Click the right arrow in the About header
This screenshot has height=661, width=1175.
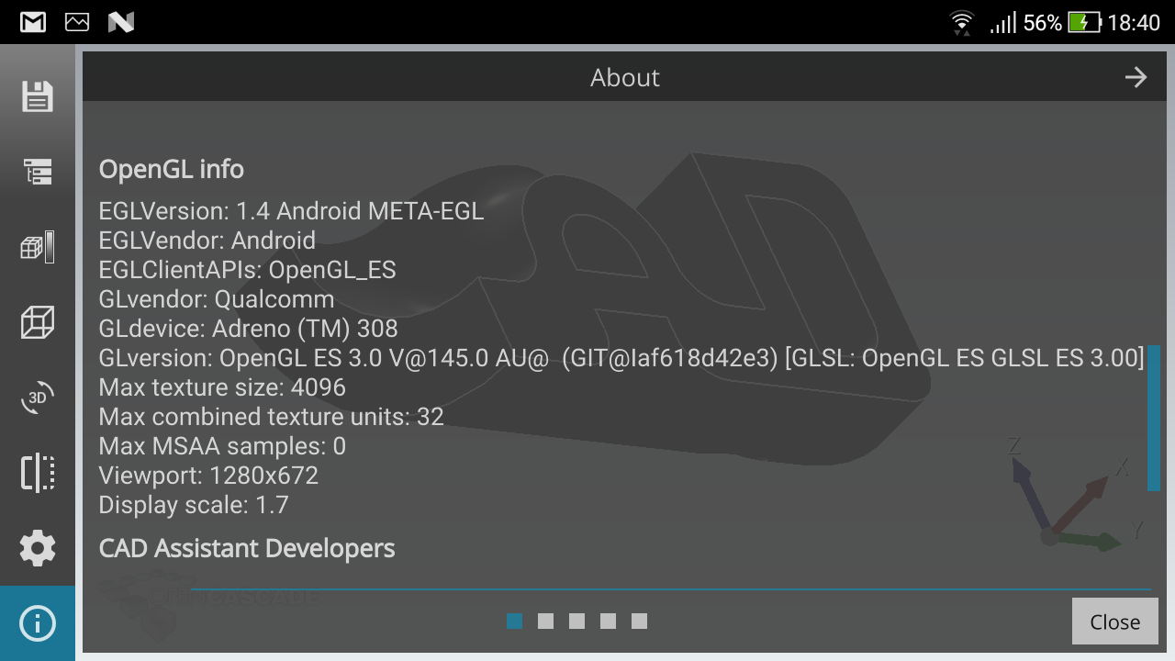1136,77
